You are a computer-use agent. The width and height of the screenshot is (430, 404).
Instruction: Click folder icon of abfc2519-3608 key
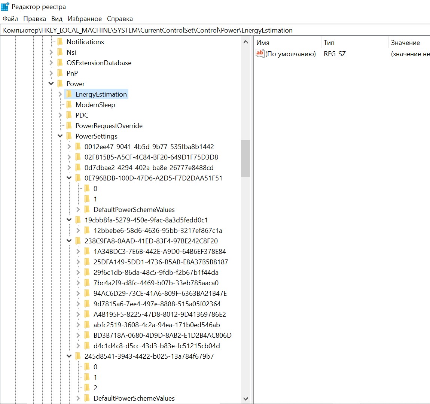pos(87,325)
